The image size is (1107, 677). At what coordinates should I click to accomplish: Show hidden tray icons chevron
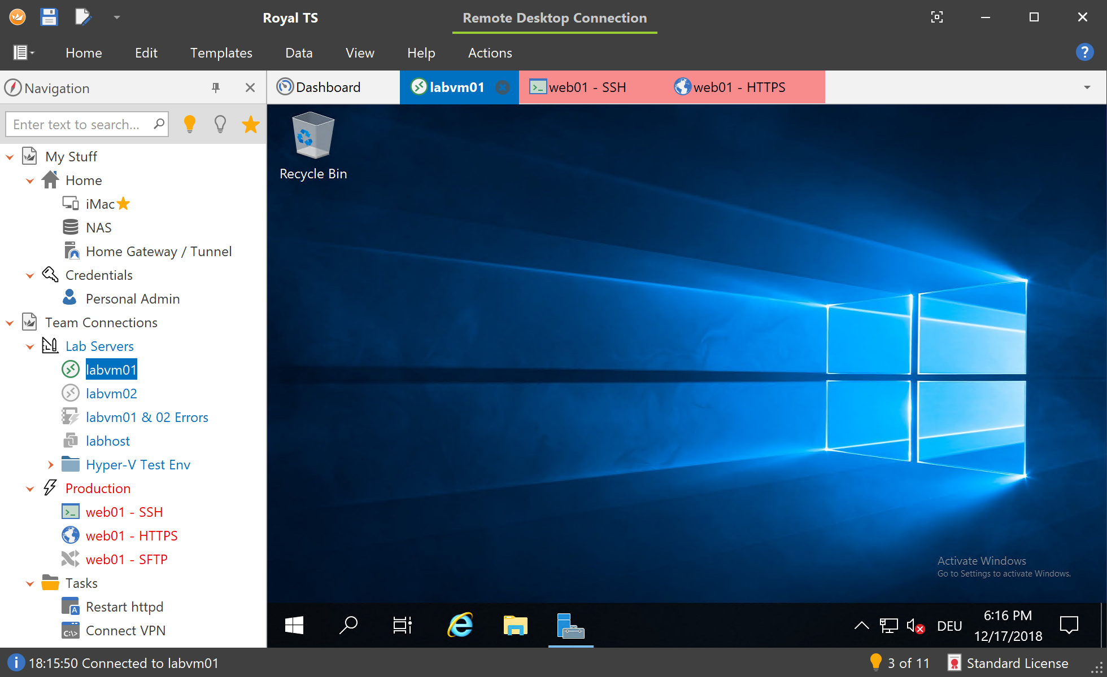861,625
